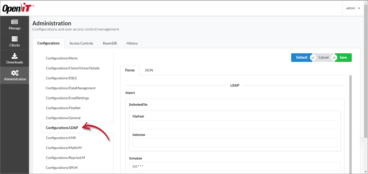Expand the admin user dropdown
The image size is (368, 174).
[x=353, y=8]
